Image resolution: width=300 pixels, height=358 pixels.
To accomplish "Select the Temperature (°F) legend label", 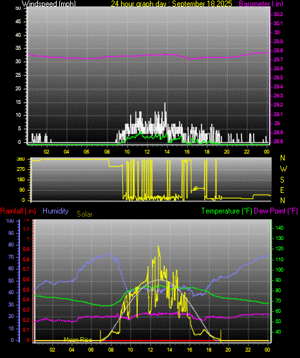I will click(227, 211).
